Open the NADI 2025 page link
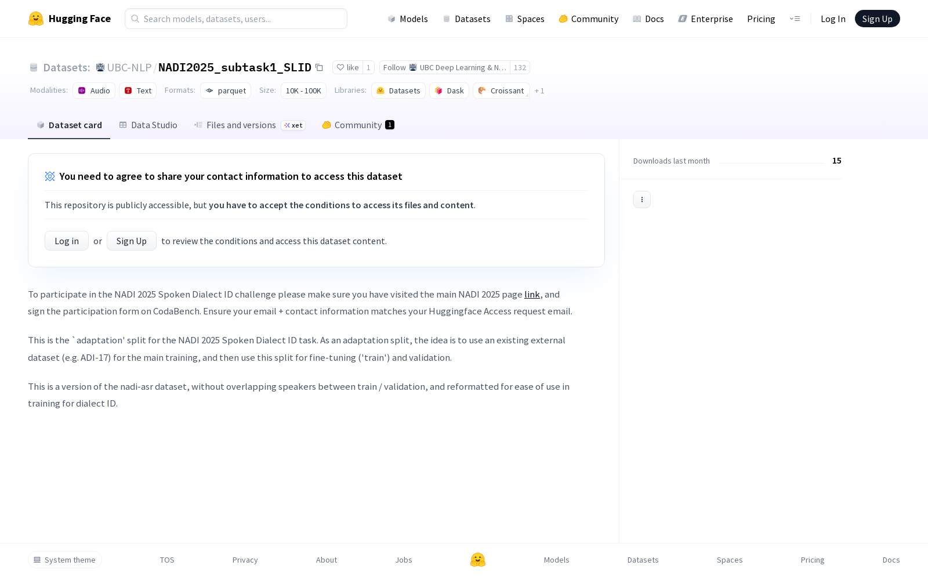The height and width of the screenshot is (580, 928). pyautogui.click(x=532, y=295)
